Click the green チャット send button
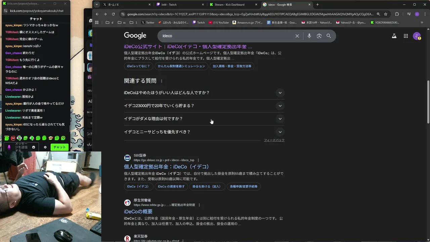Image resolution: width=430 pixels, height=242 pixels. tap(59, 147)
